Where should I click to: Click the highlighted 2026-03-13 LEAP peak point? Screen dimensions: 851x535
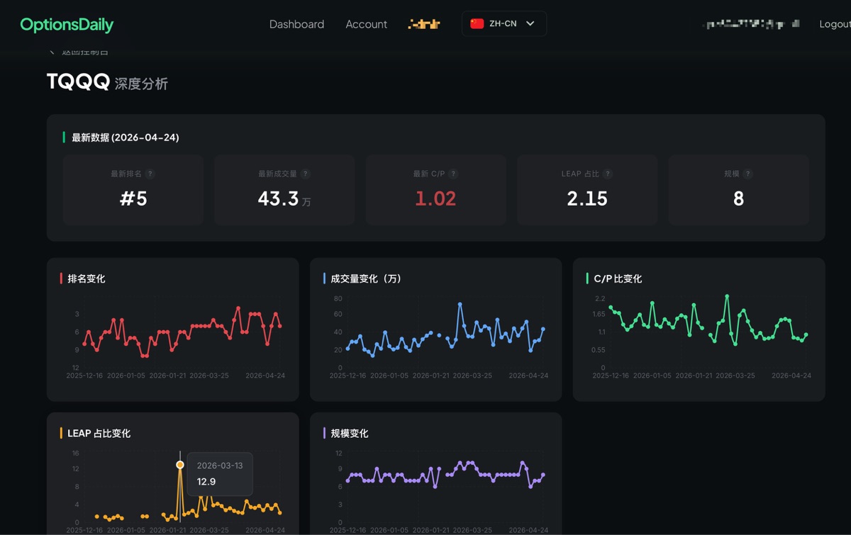[180, 465]
